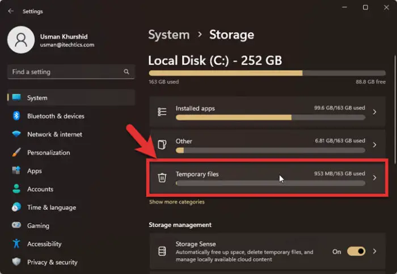Click the Temporary files usage bar
Screen dimensions: 397x274
click(271, 183)
